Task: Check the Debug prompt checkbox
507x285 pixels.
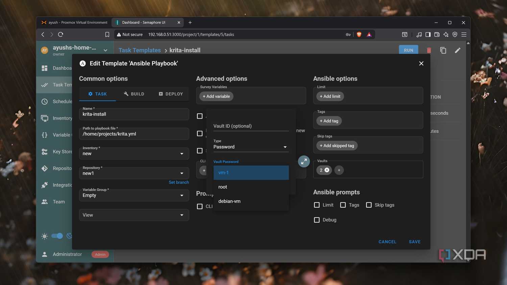Action: [x=317, y=220]
